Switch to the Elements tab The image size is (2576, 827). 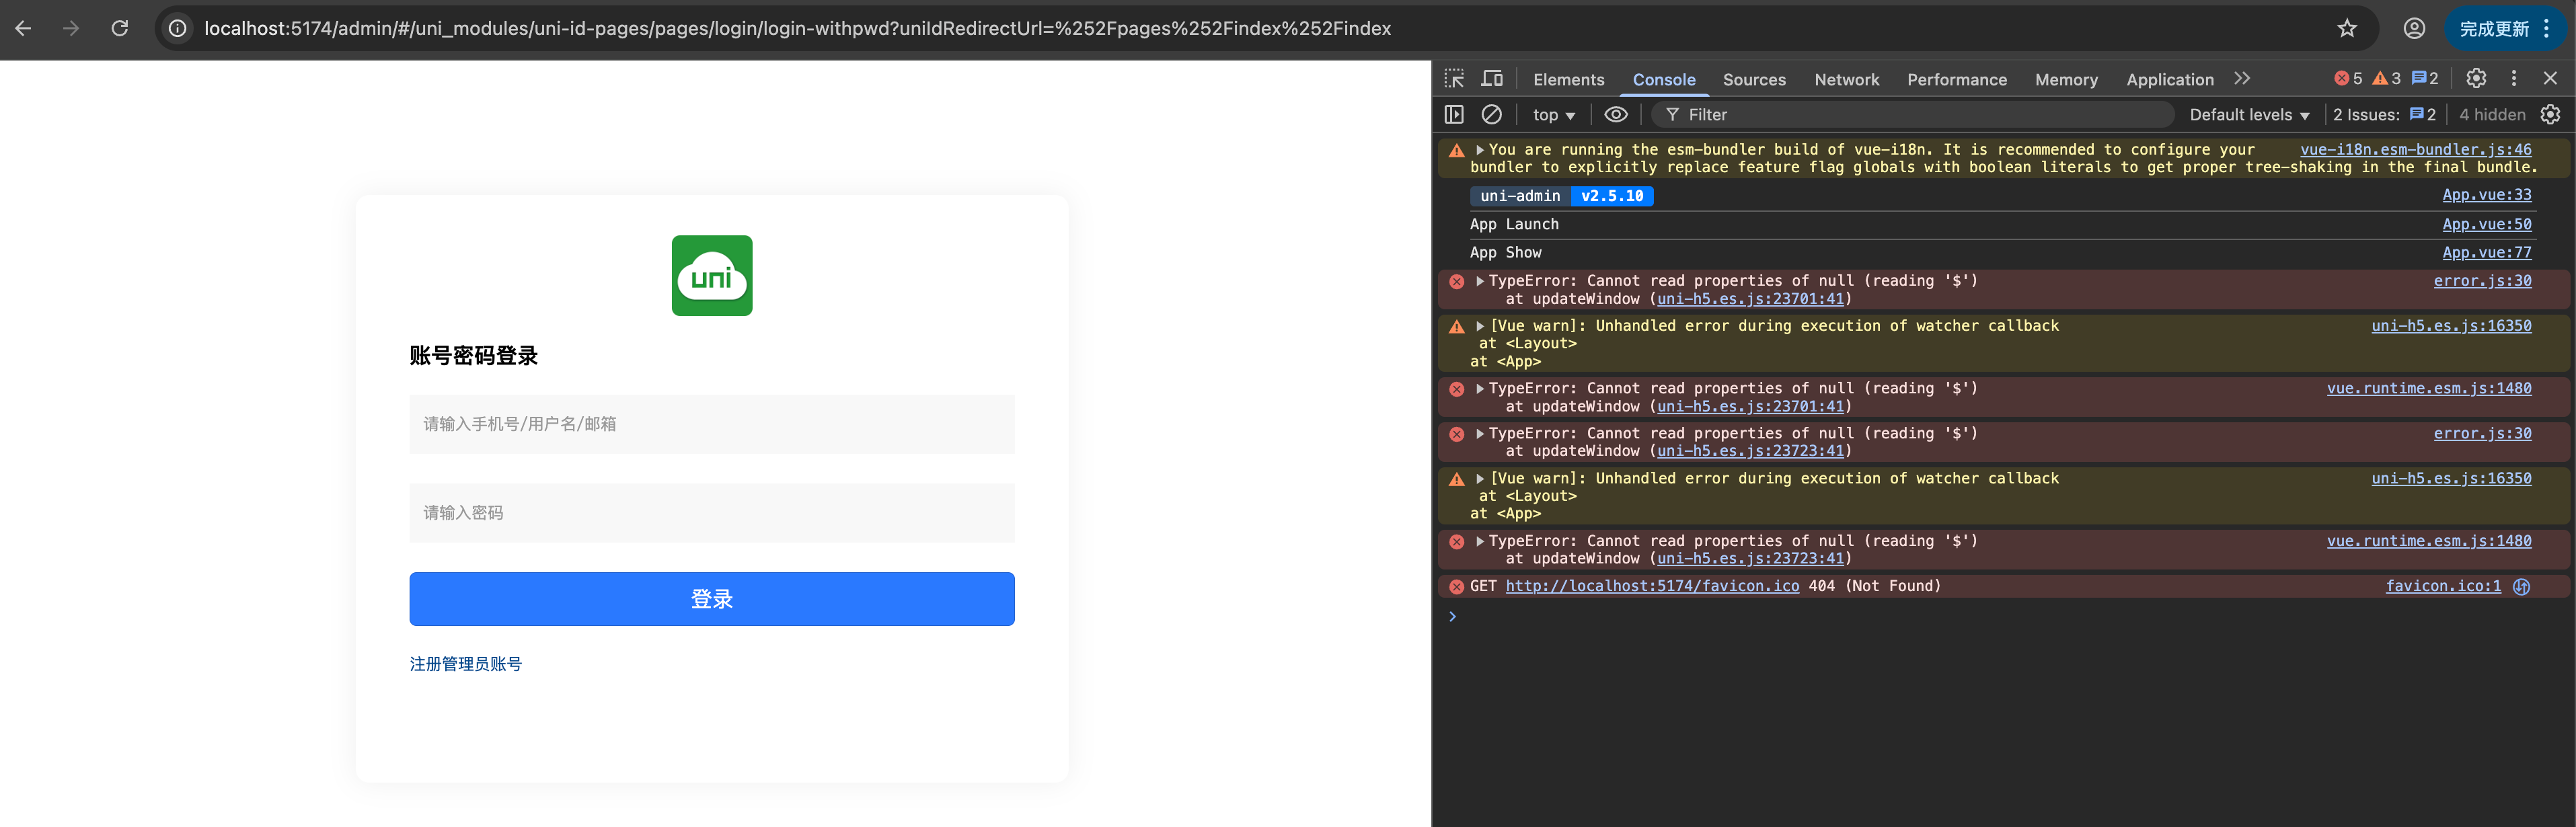tap(1568, 80)
